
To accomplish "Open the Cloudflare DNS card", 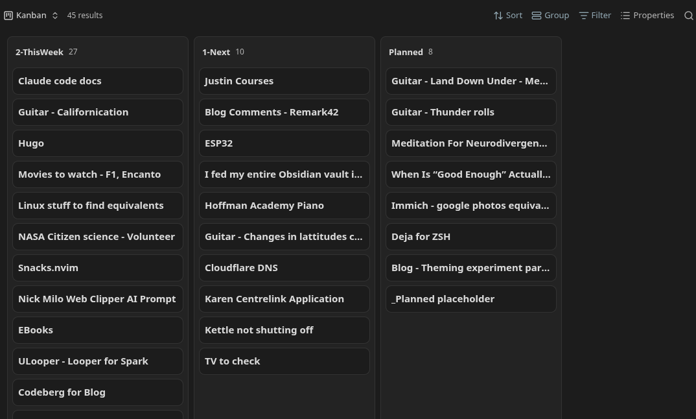I will [284, 267].
